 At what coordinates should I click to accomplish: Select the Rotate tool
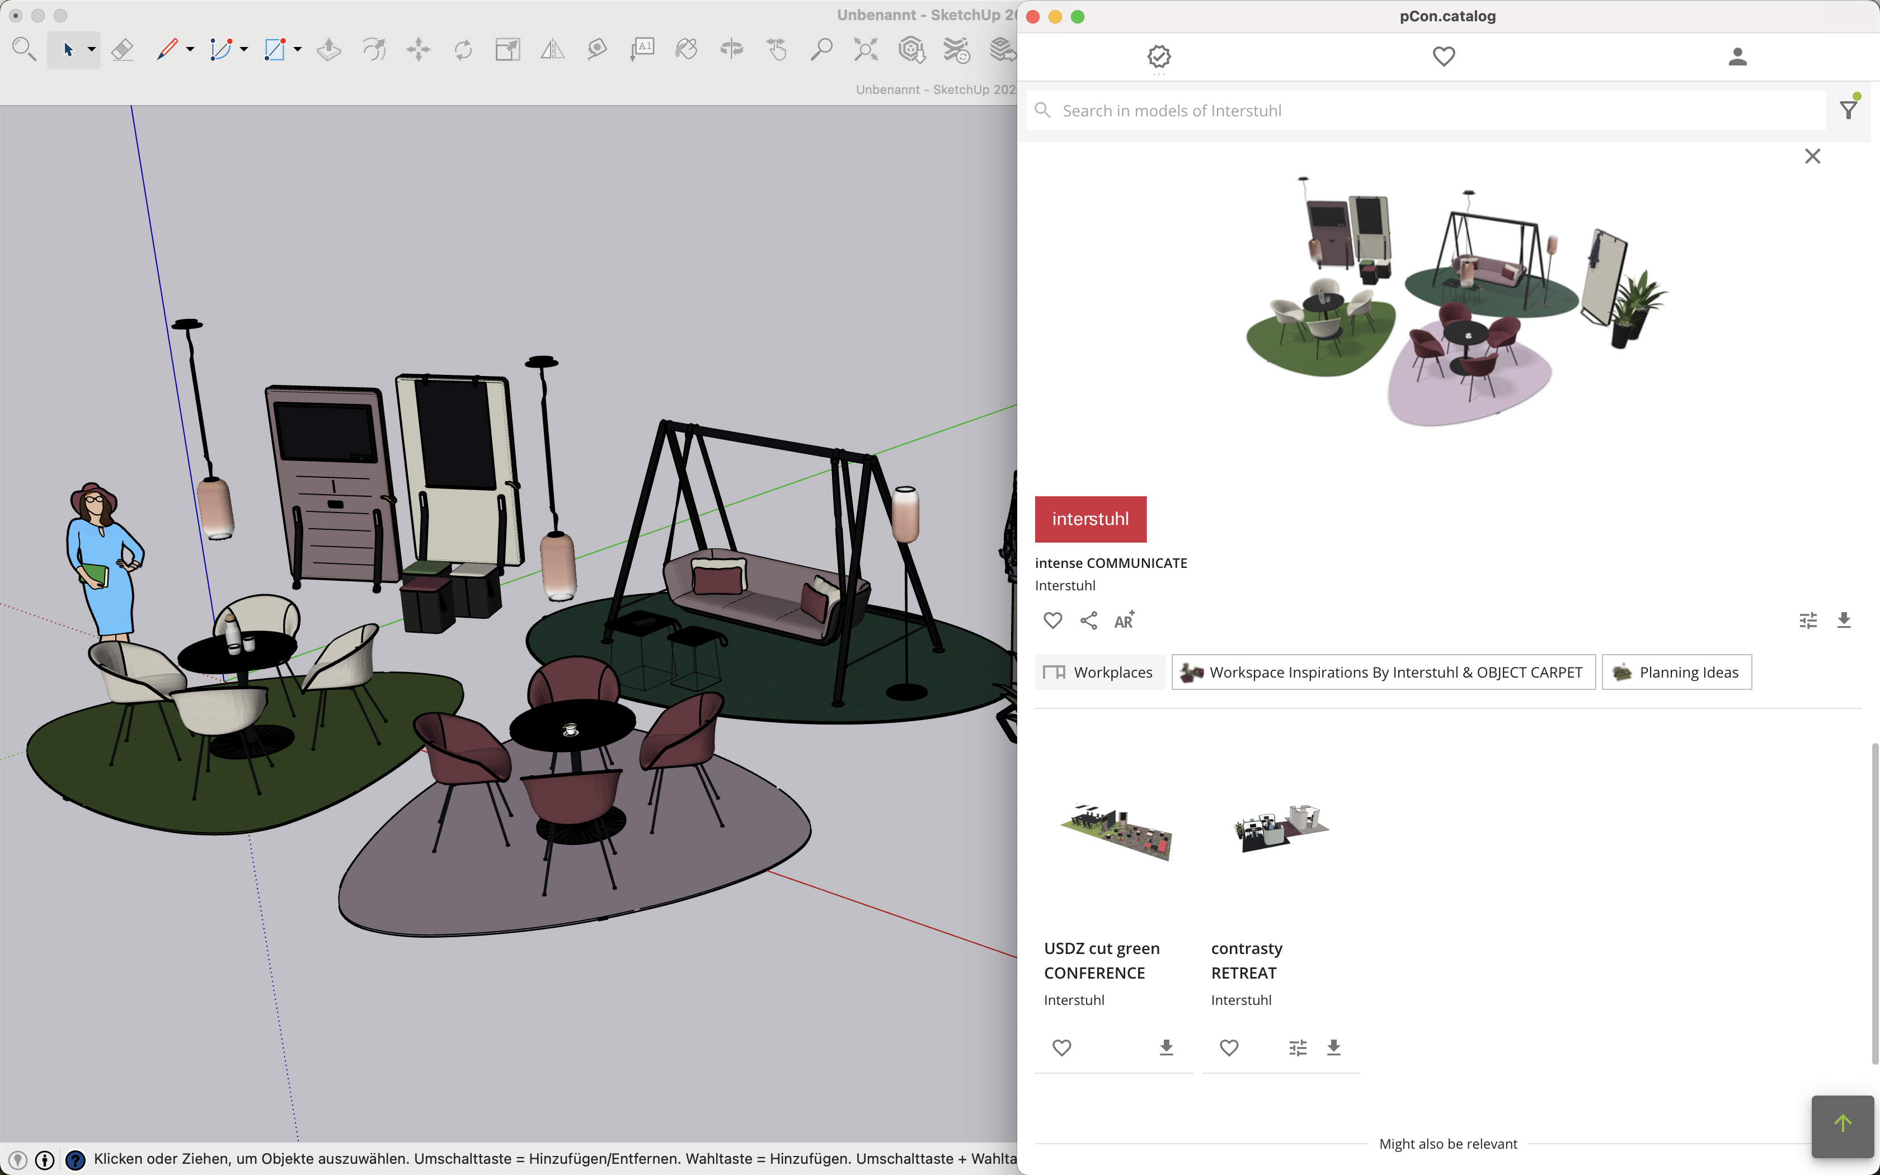[x=463, y=50]
